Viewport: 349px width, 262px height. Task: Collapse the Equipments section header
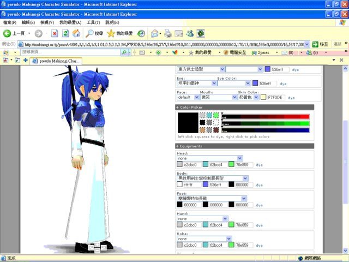click(x=245, y=146)
